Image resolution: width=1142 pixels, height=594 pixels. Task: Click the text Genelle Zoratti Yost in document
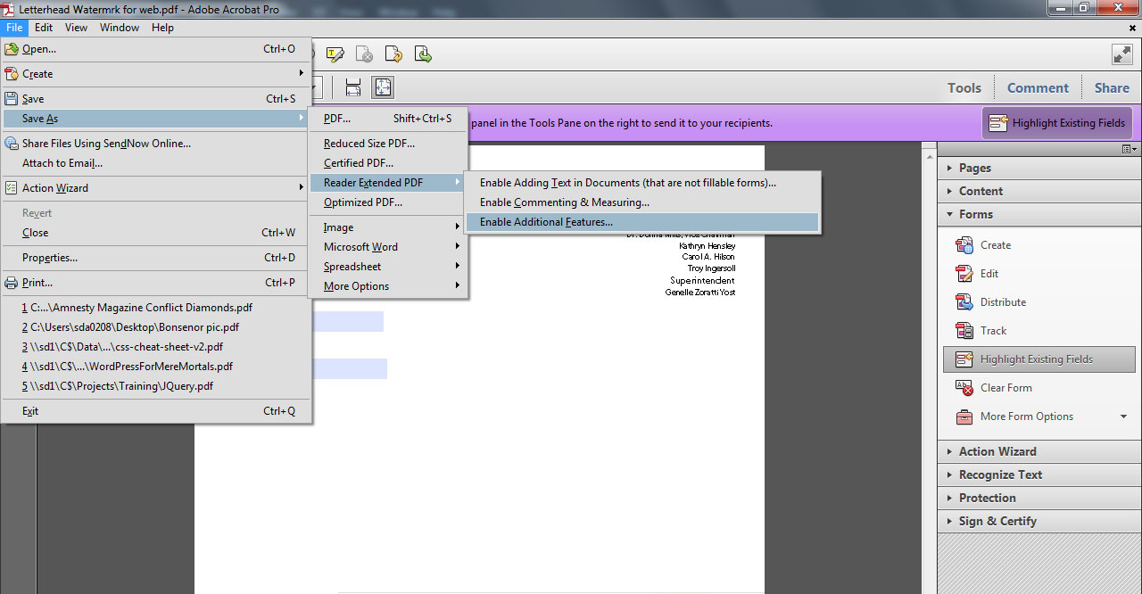click(x=700, y=293)
